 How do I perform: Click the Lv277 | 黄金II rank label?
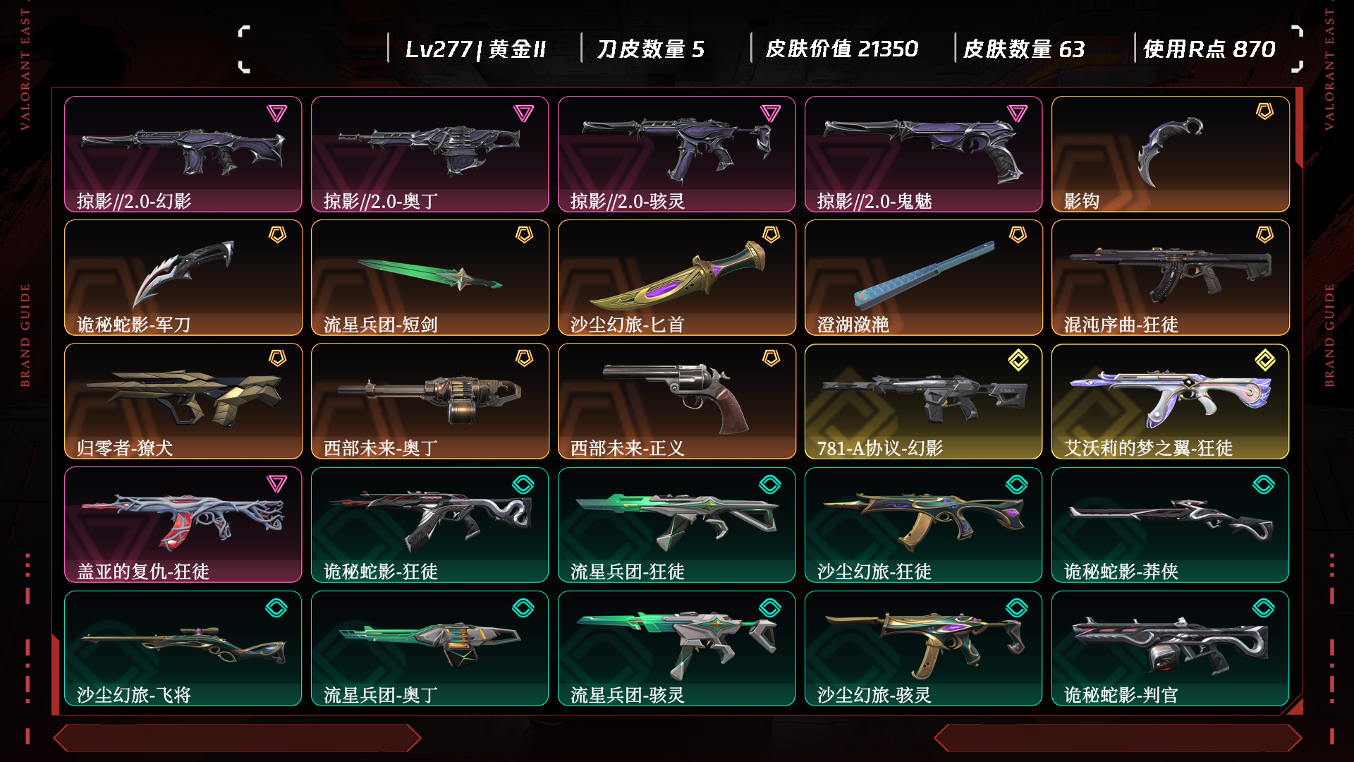point(475,49)
